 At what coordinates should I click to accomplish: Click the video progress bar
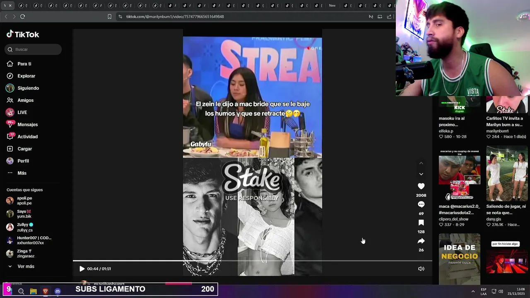252,261
